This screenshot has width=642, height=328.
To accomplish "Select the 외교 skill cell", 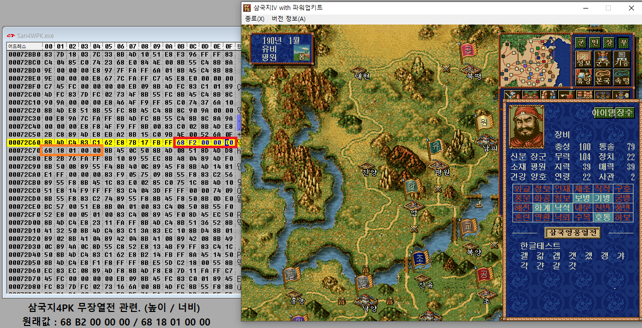I will (x=523, y=189).
